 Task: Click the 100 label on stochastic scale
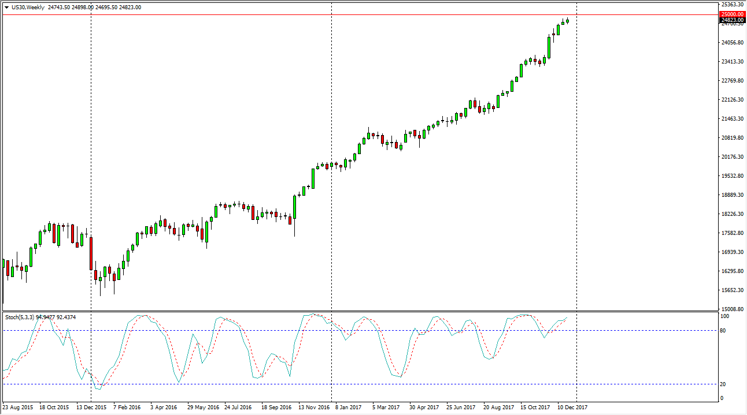(724, 317)
